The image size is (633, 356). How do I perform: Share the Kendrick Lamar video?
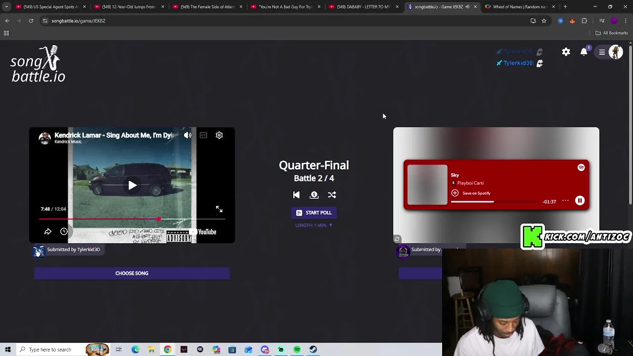click(x=48, y=231)
